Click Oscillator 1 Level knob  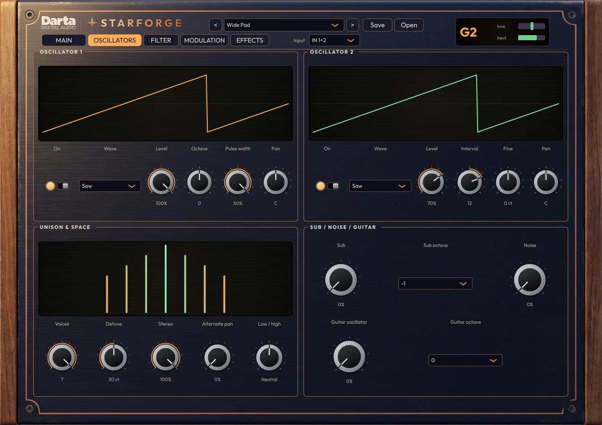click(x=161, y=181)
